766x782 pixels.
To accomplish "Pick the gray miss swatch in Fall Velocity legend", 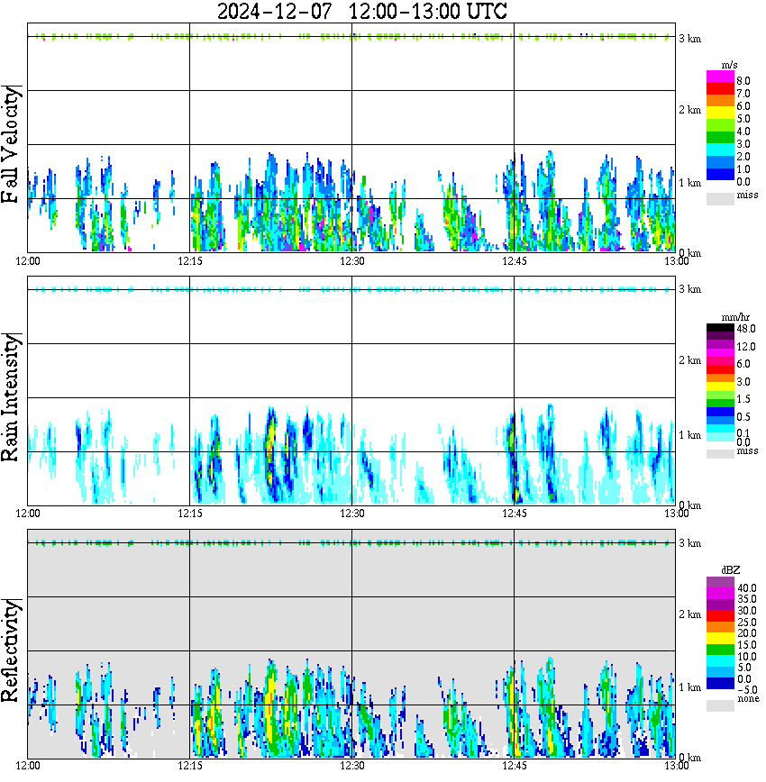I will point(720,198).
